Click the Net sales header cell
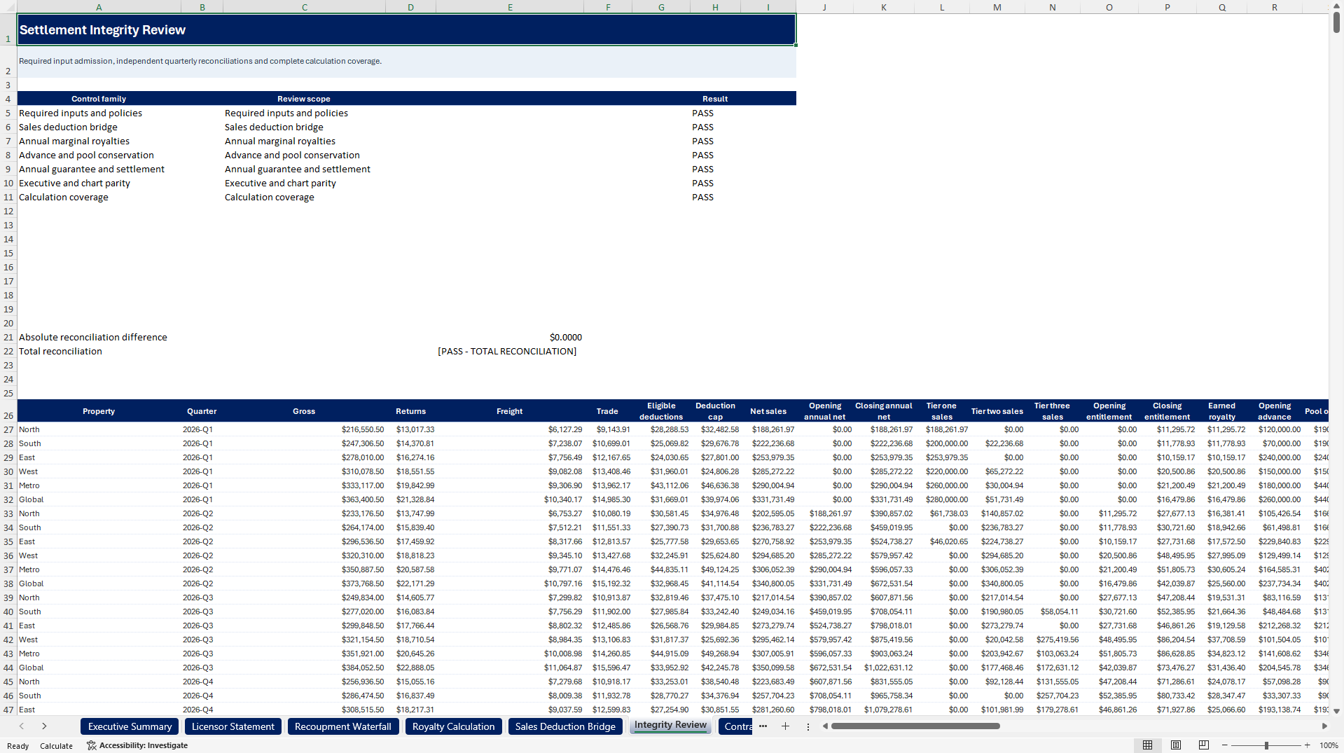 pyautogui.click(x=768, y=411)
